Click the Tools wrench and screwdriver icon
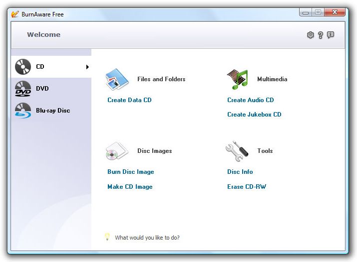Viewport: 357px width, 262px height. pyautogui.click(x=237, y=151)
